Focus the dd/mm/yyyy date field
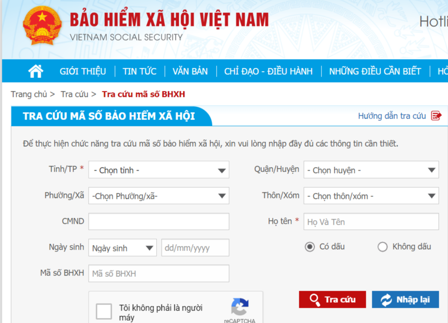 click(x=195, y=248)
